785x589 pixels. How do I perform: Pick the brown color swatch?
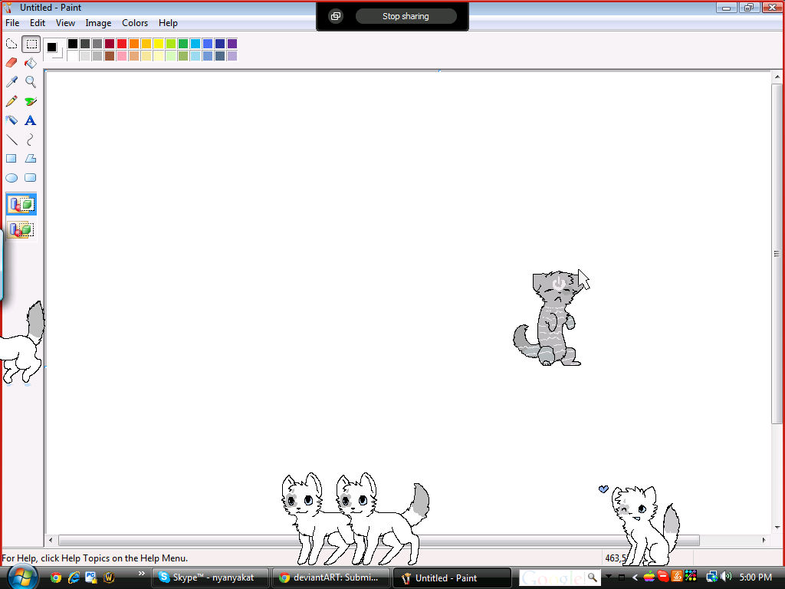pos(109,55)
